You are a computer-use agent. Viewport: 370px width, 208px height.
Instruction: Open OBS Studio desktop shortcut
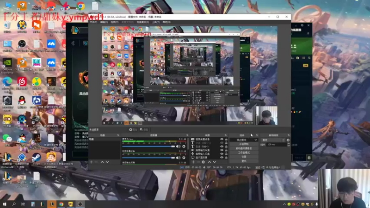(x=22, y=45)
